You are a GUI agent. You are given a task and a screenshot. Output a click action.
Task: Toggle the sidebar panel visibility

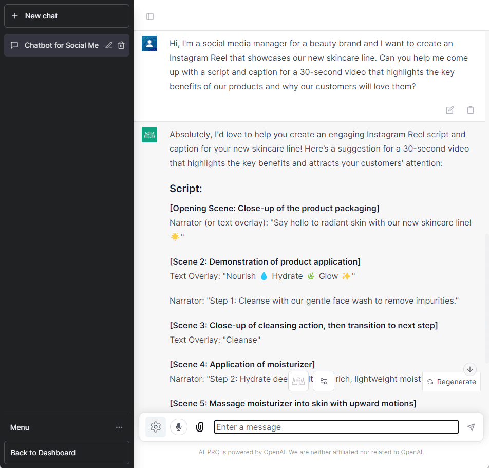[150, 16]
